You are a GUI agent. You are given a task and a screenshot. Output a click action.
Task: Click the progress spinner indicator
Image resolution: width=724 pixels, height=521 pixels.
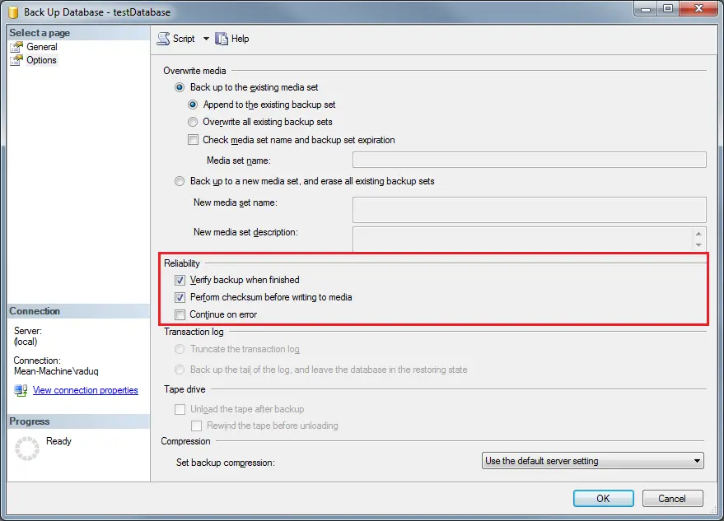point(27,448)
